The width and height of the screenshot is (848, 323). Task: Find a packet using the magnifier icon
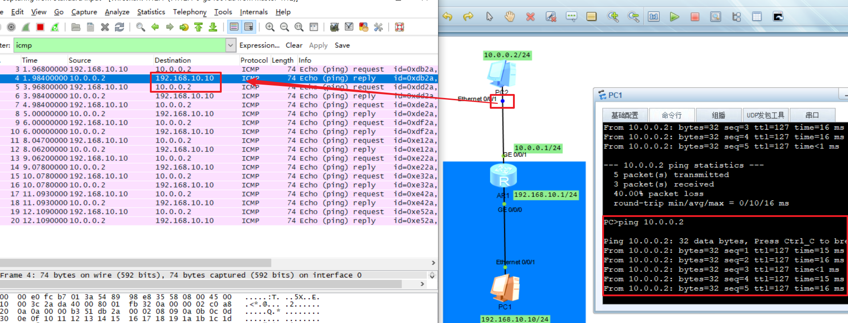pyautogui.click(x=141, y=27)
